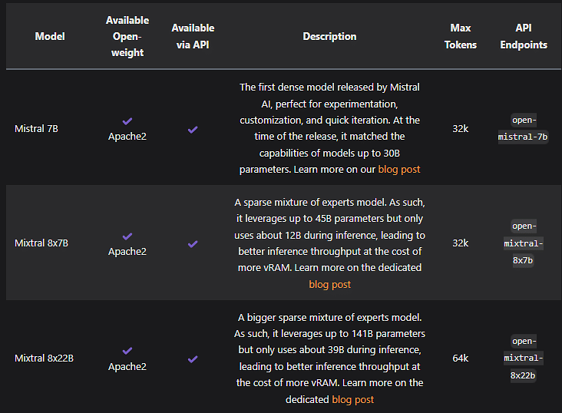Click the Mistral 7B open-weight checkmark
This screenshot has height=413, width=562.
(127, 121)
